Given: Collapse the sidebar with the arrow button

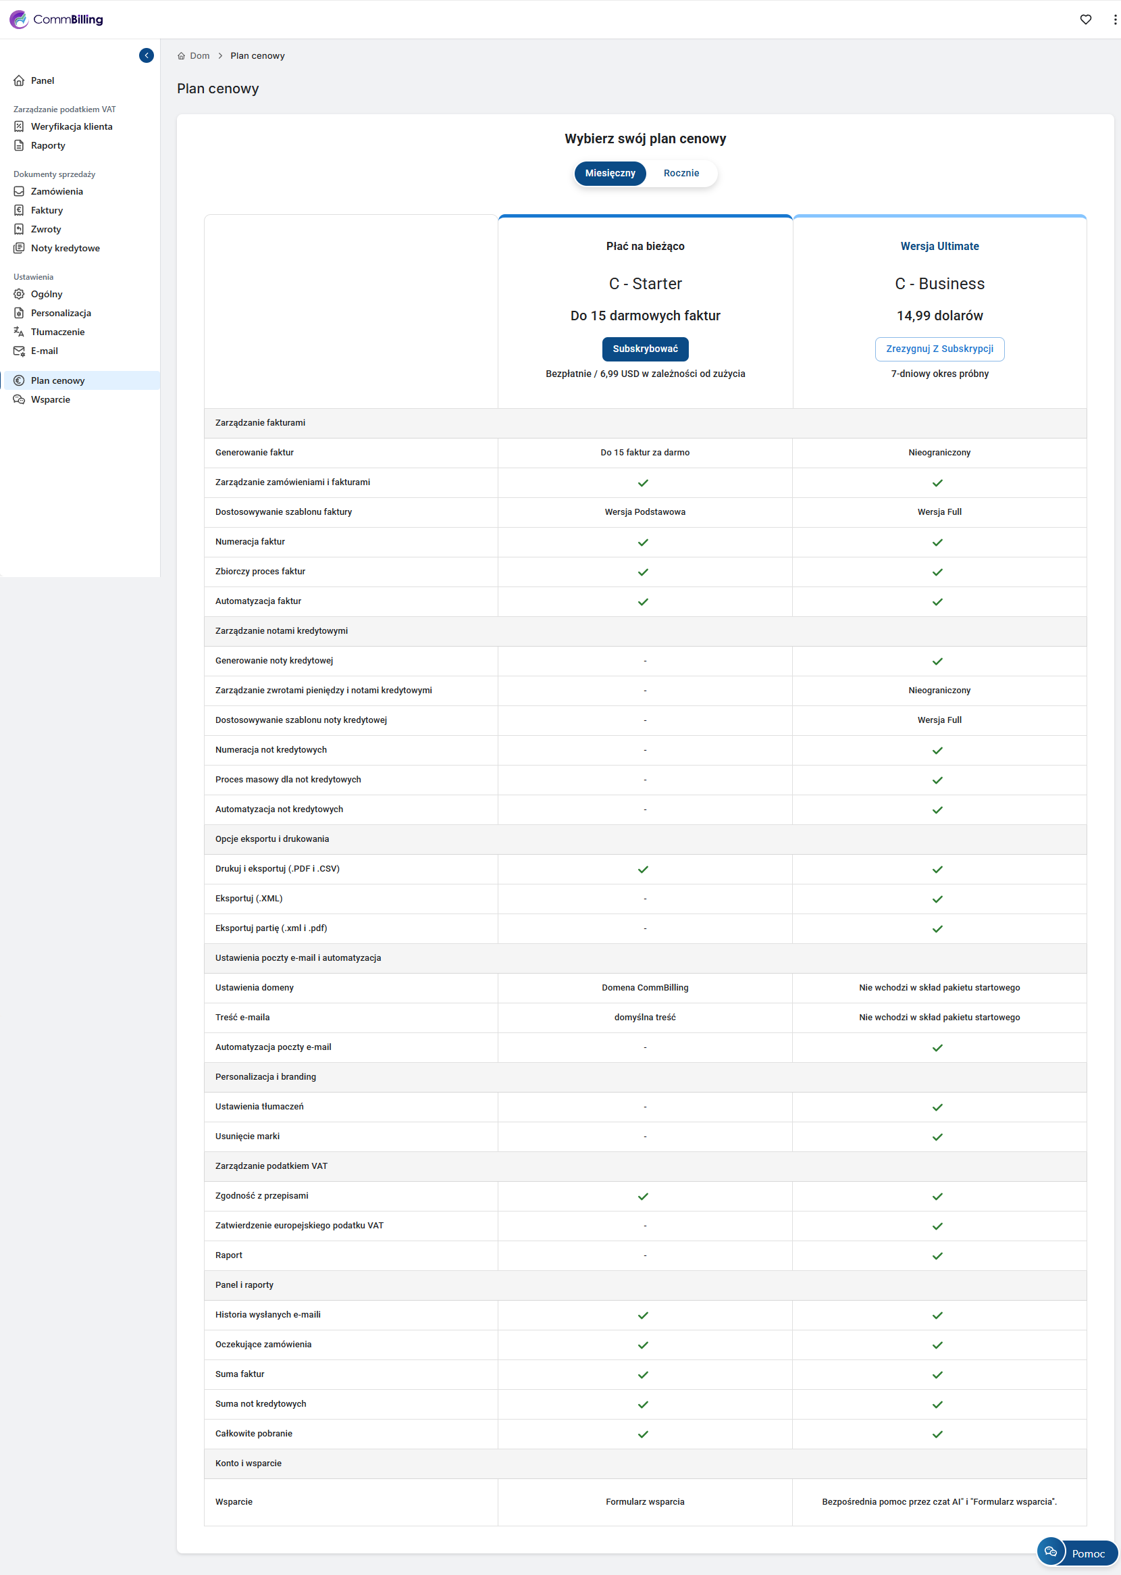Looking at the screenshot, I should pos(147,55).
